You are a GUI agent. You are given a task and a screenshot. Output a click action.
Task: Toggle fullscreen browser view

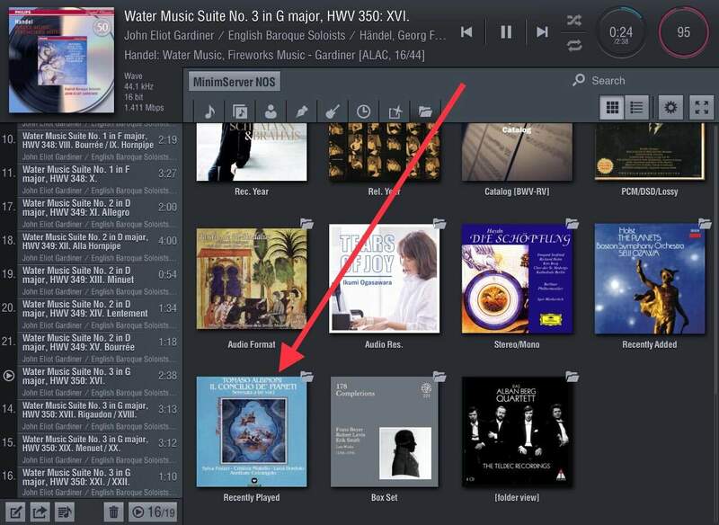(702, 107)
